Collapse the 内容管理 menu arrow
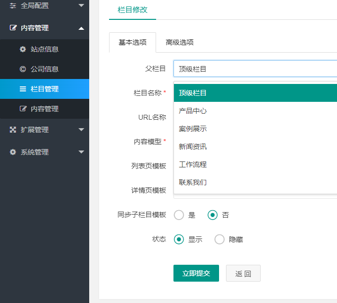 point(81,28)
